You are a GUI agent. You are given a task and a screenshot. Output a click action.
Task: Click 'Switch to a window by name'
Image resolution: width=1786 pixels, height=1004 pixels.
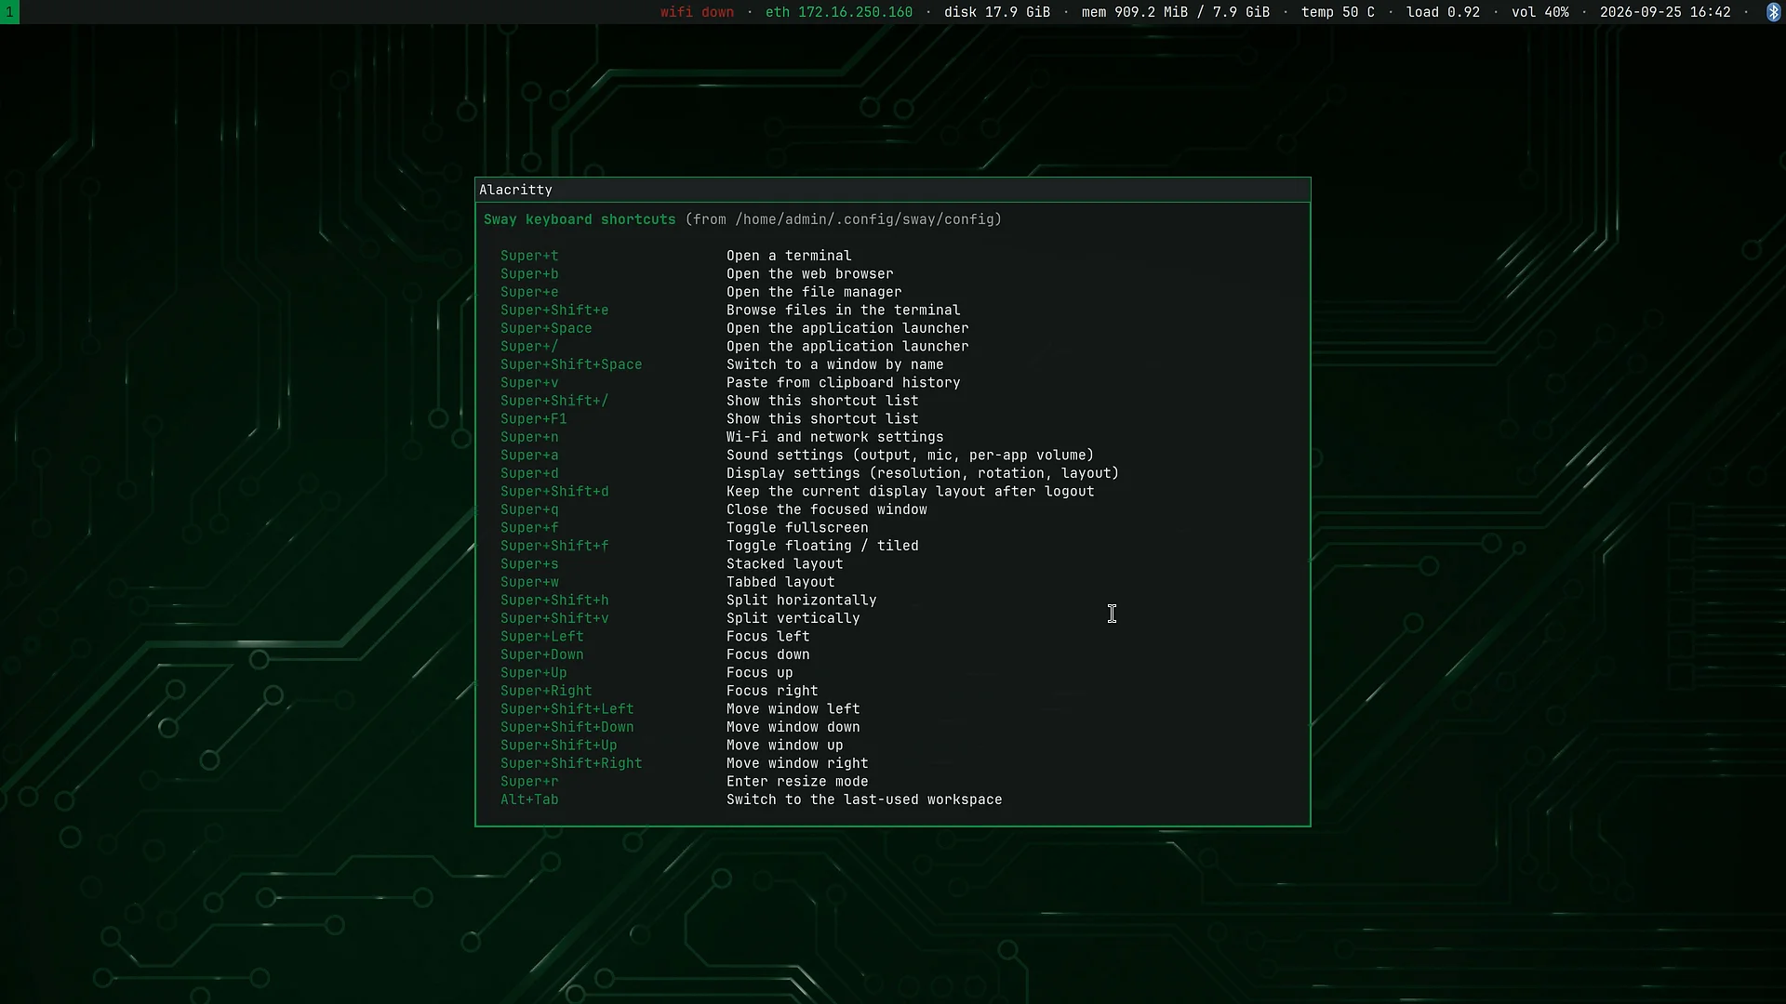pyautogui.click(x=835, y=364)
